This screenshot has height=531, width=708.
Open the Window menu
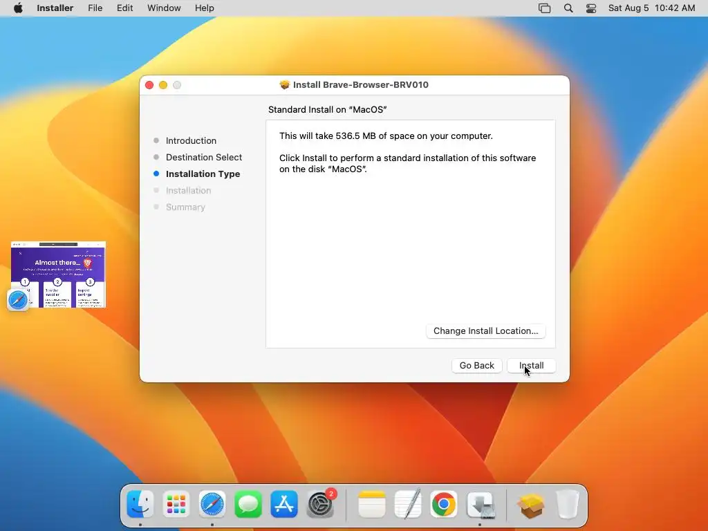click(164, 8)
